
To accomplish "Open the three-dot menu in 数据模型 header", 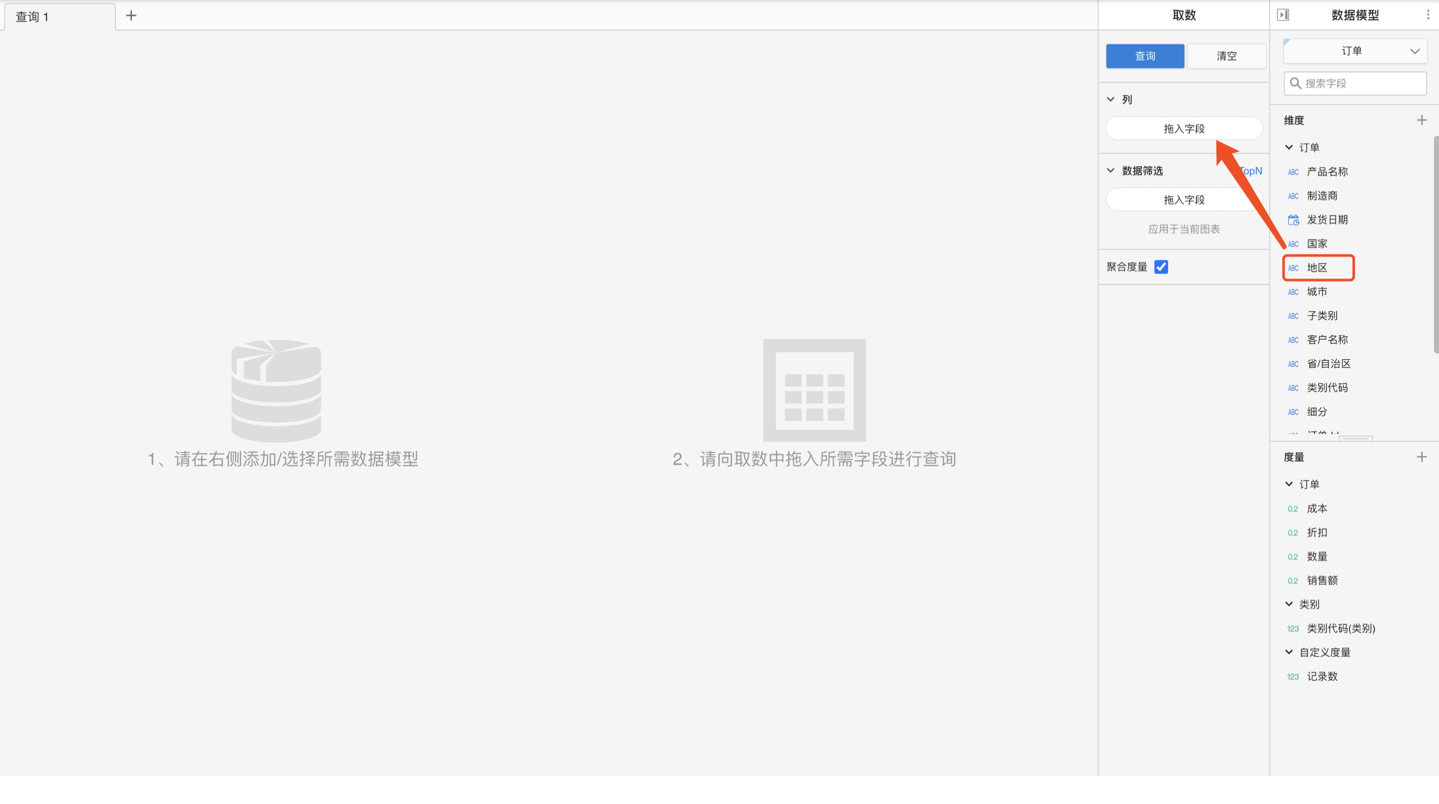I will [x=1428, y=15].
